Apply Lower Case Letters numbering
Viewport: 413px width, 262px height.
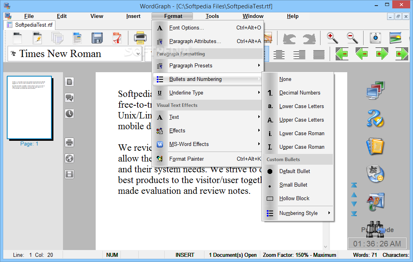(298, 106)
